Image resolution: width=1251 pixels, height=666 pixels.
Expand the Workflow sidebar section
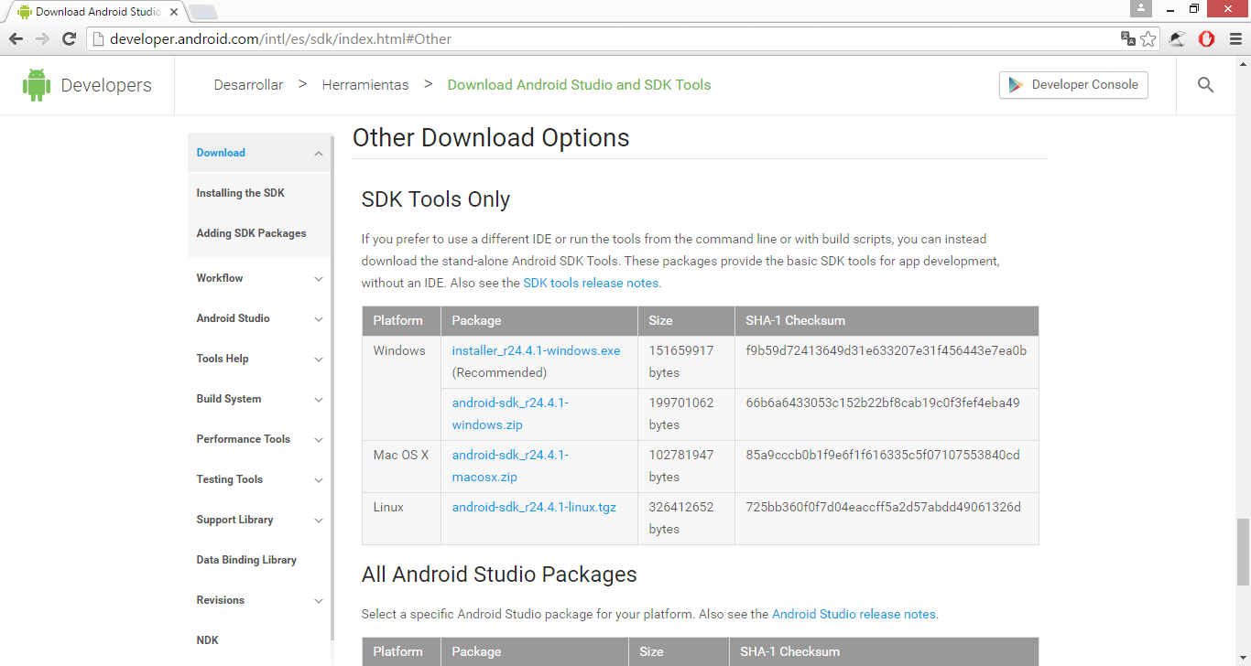pyautogui.click(x=318, y=279)
